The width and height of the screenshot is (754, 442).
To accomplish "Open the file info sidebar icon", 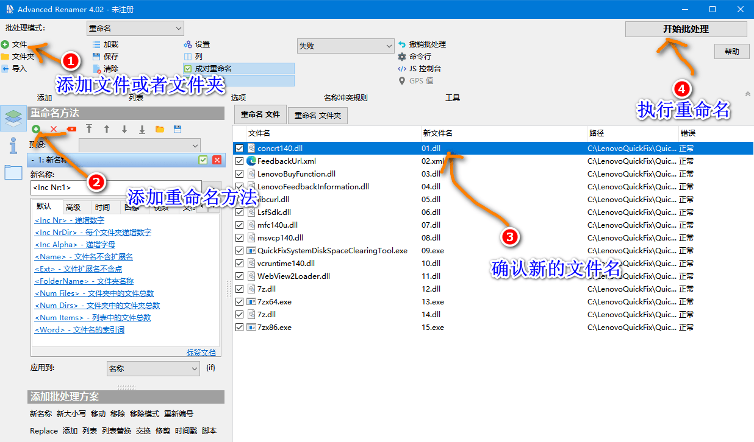I will pos(13,146).
